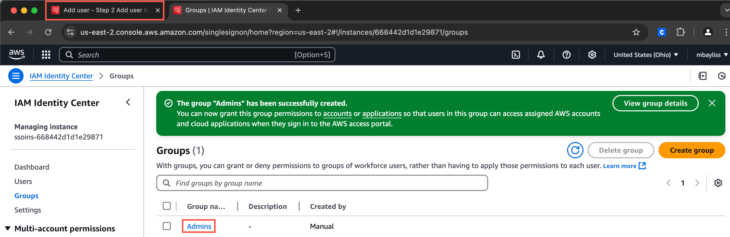Image resolution: width=730 pixels, height=237 pixels.
Task: Click the browser forward arrow
Action: [x=29, y=32]
